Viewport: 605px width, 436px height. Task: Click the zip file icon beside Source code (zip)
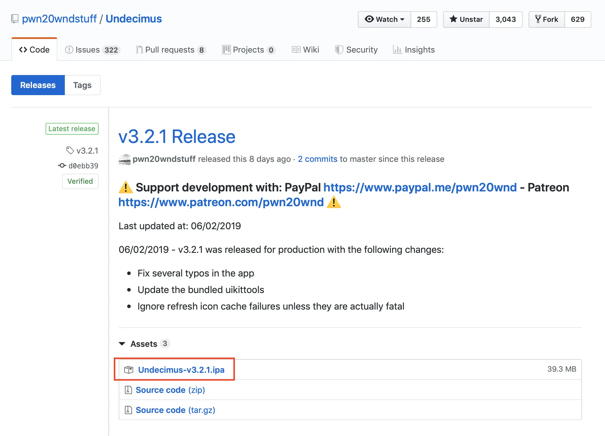128,390
